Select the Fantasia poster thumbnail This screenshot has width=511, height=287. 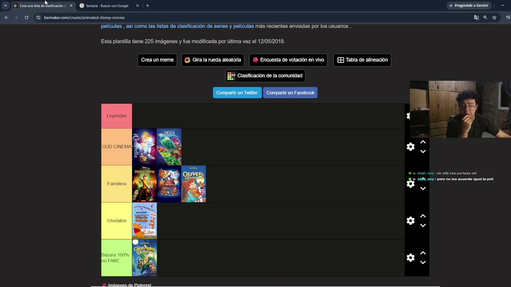[169, 147]
